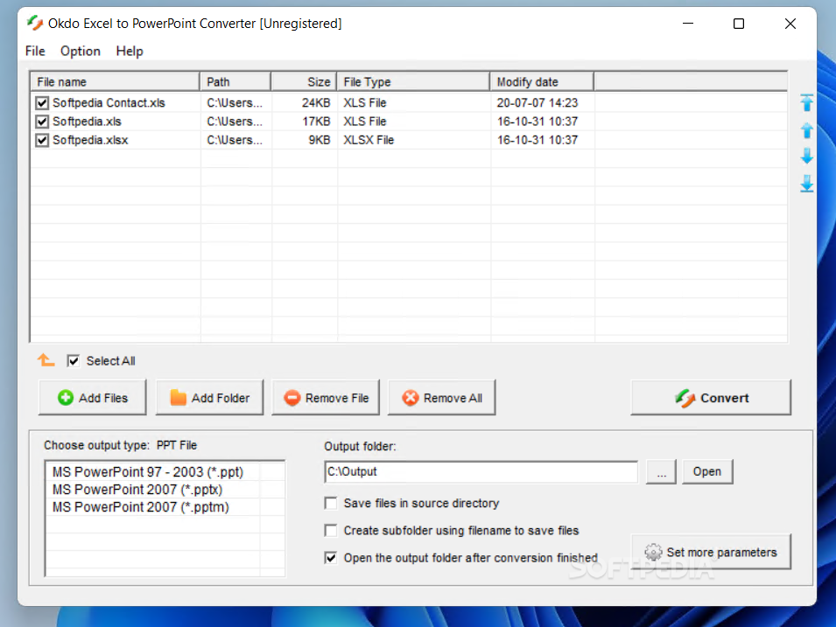Close the Okdo converter window
This screenshot has width=836, height=627.
[x=790, y=24]
